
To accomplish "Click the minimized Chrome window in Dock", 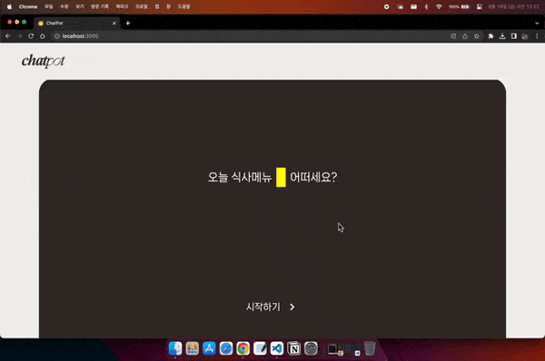I will (x=336, y=349).
